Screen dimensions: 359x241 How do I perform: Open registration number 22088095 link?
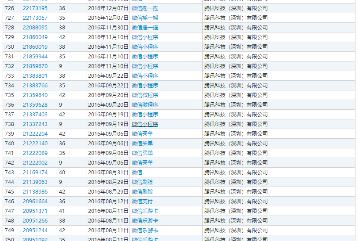(x=35, y=28)
